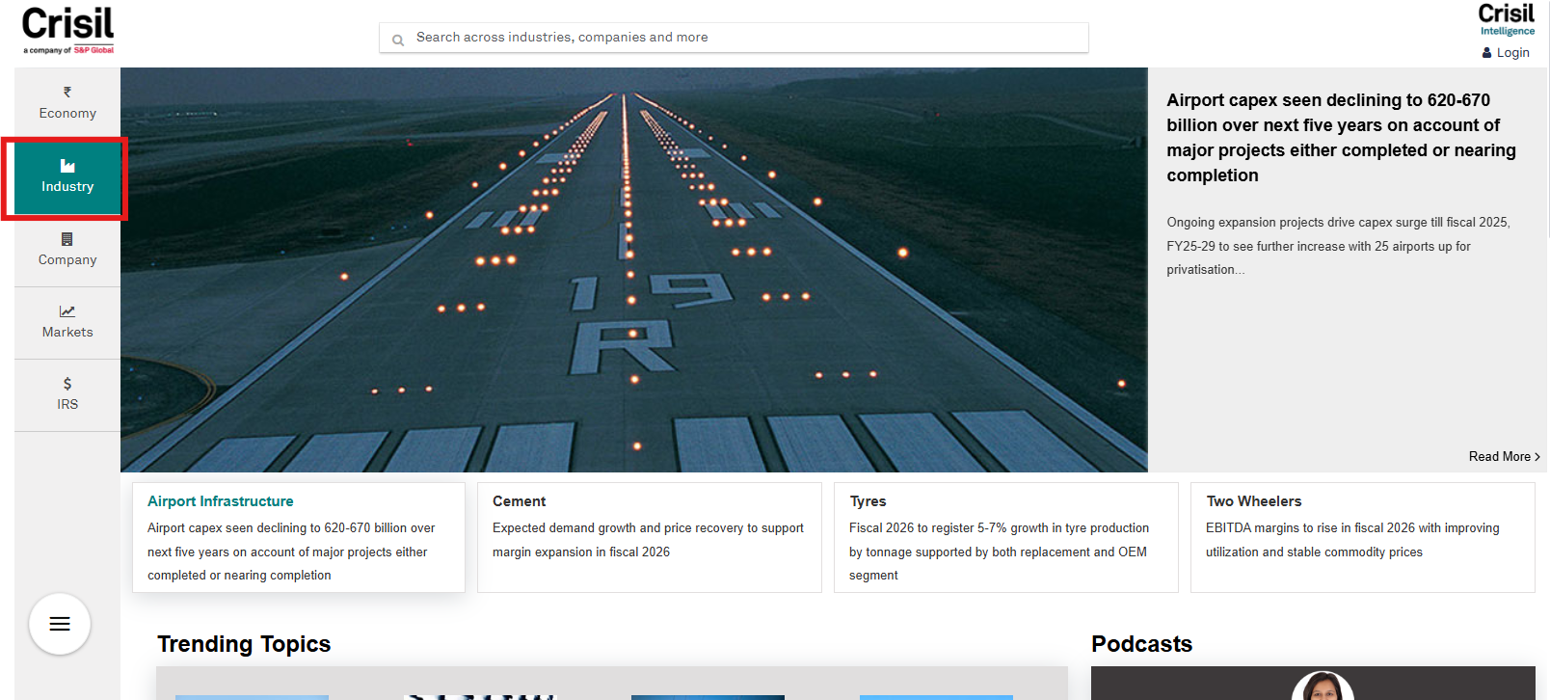Screen dimensions: 1550x700
Task: Open the round hamburger menu button
Action: tap(60, 624)
